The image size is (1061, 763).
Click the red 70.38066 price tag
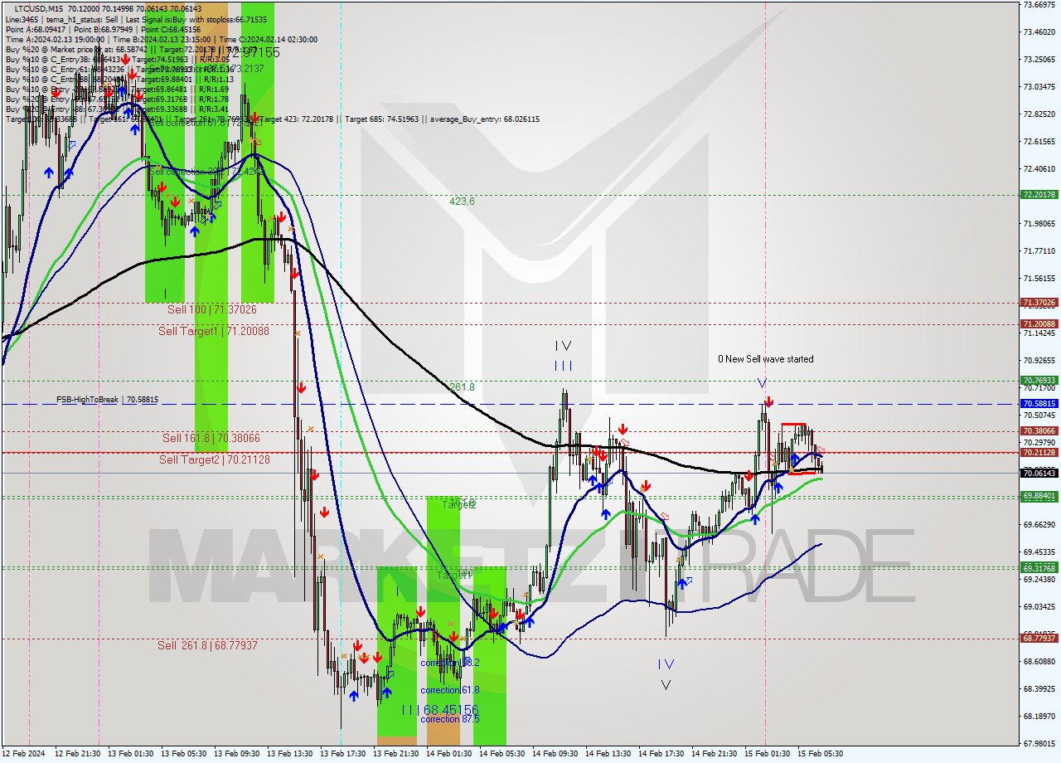(1039, 431)
